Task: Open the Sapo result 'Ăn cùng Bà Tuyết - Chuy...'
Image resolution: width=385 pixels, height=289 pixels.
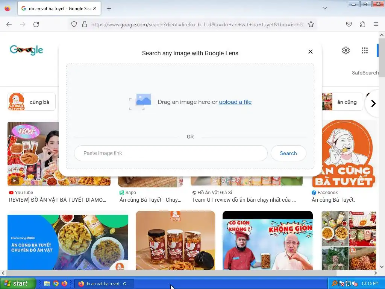Action: [150, 200]
